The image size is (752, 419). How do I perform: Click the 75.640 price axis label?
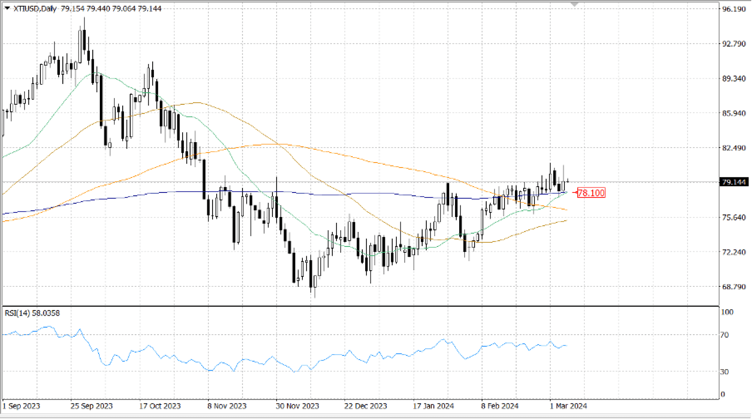pos(734,217)
